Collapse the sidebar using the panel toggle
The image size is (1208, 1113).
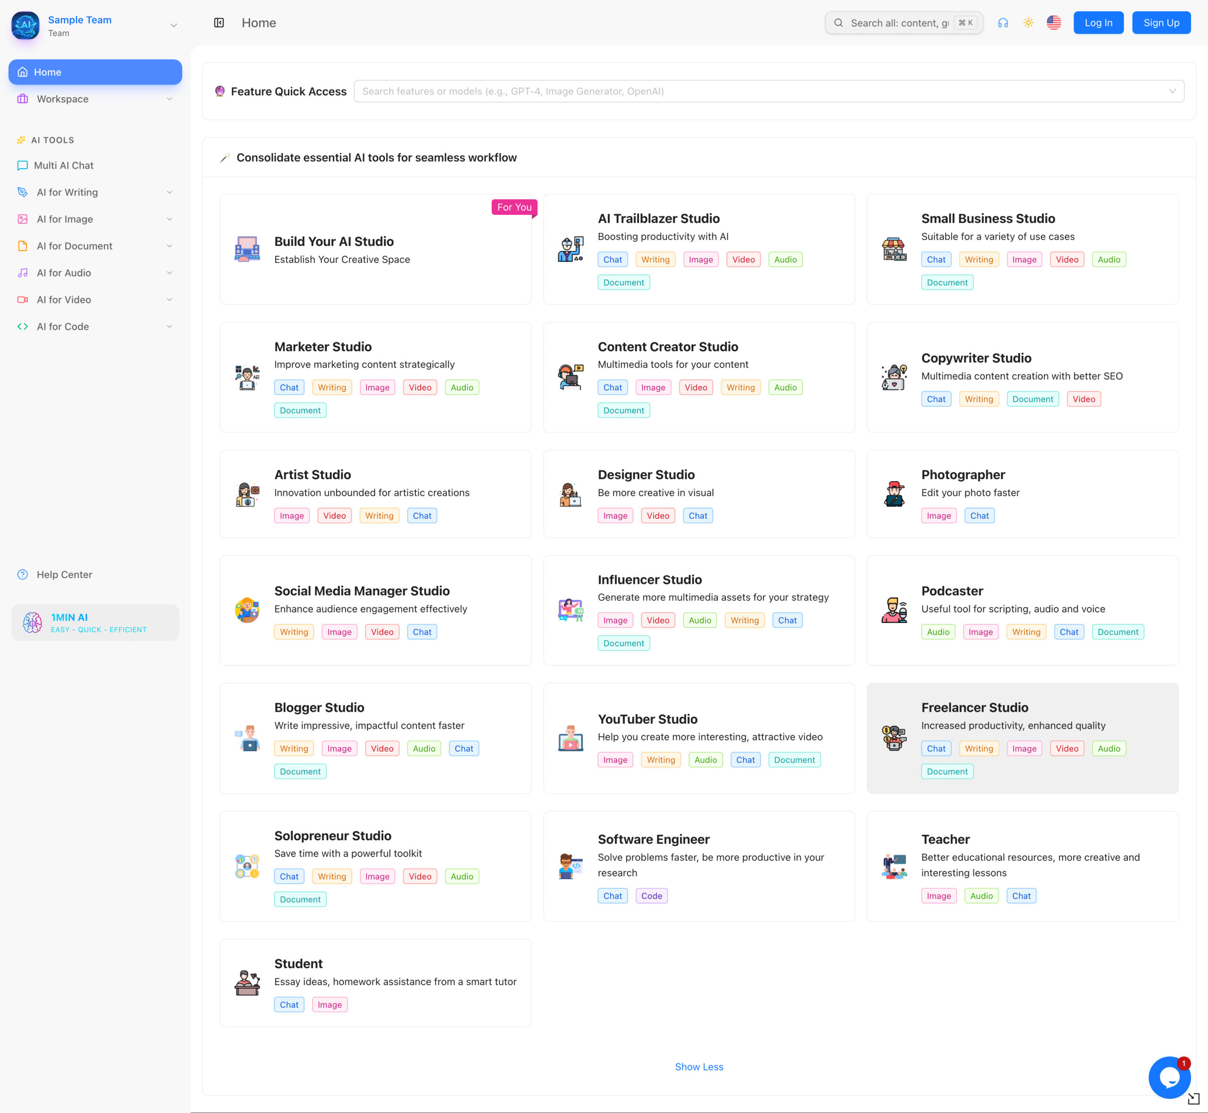[x=218, y=22]
